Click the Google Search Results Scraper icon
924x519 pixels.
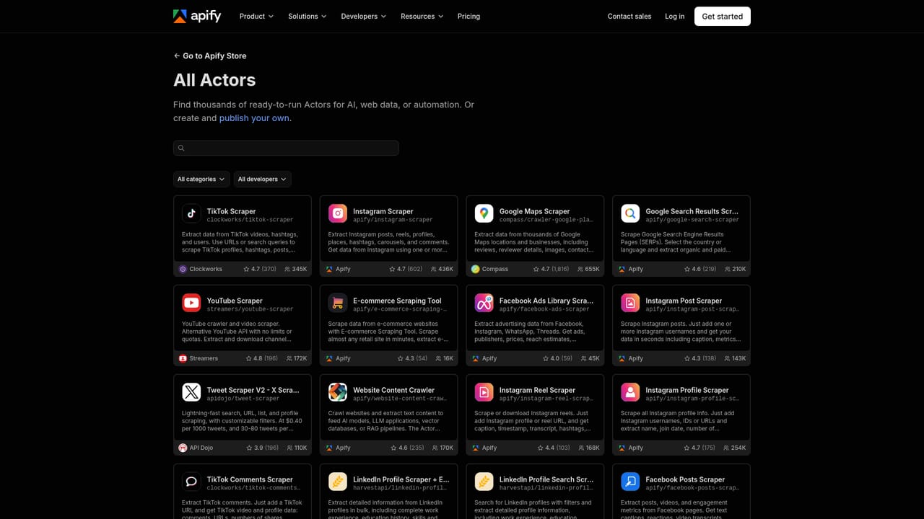point(630,213)
